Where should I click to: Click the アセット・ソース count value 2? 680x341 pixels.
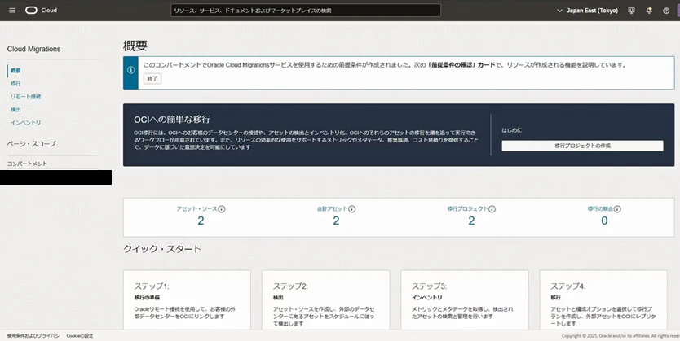[201, 221]
